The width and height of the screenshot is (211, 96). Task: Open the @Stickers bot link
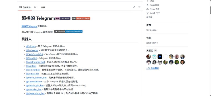[x=31, y=46]
